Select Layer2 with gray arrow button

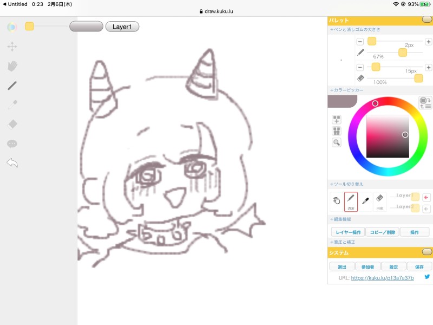(426, 209)
